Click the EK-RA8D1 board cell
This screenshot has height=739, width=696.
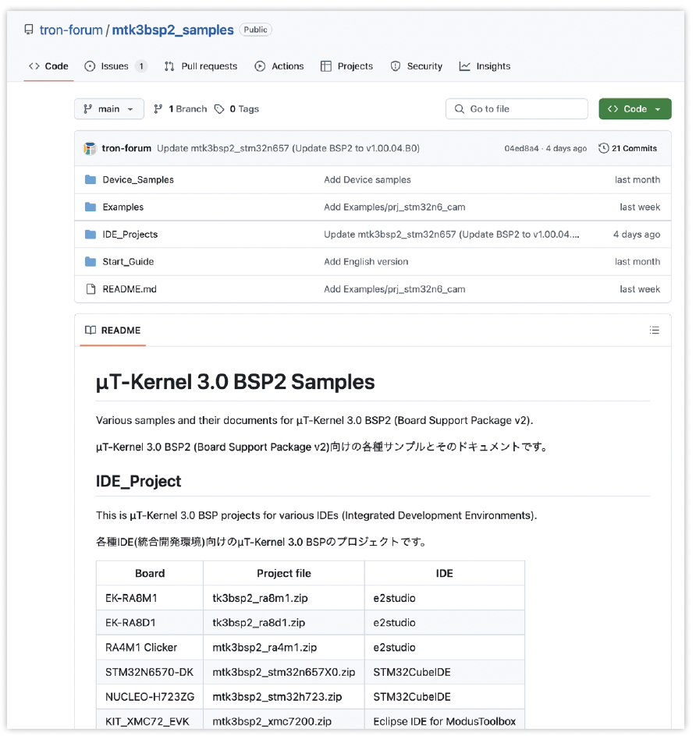(150, 623)
